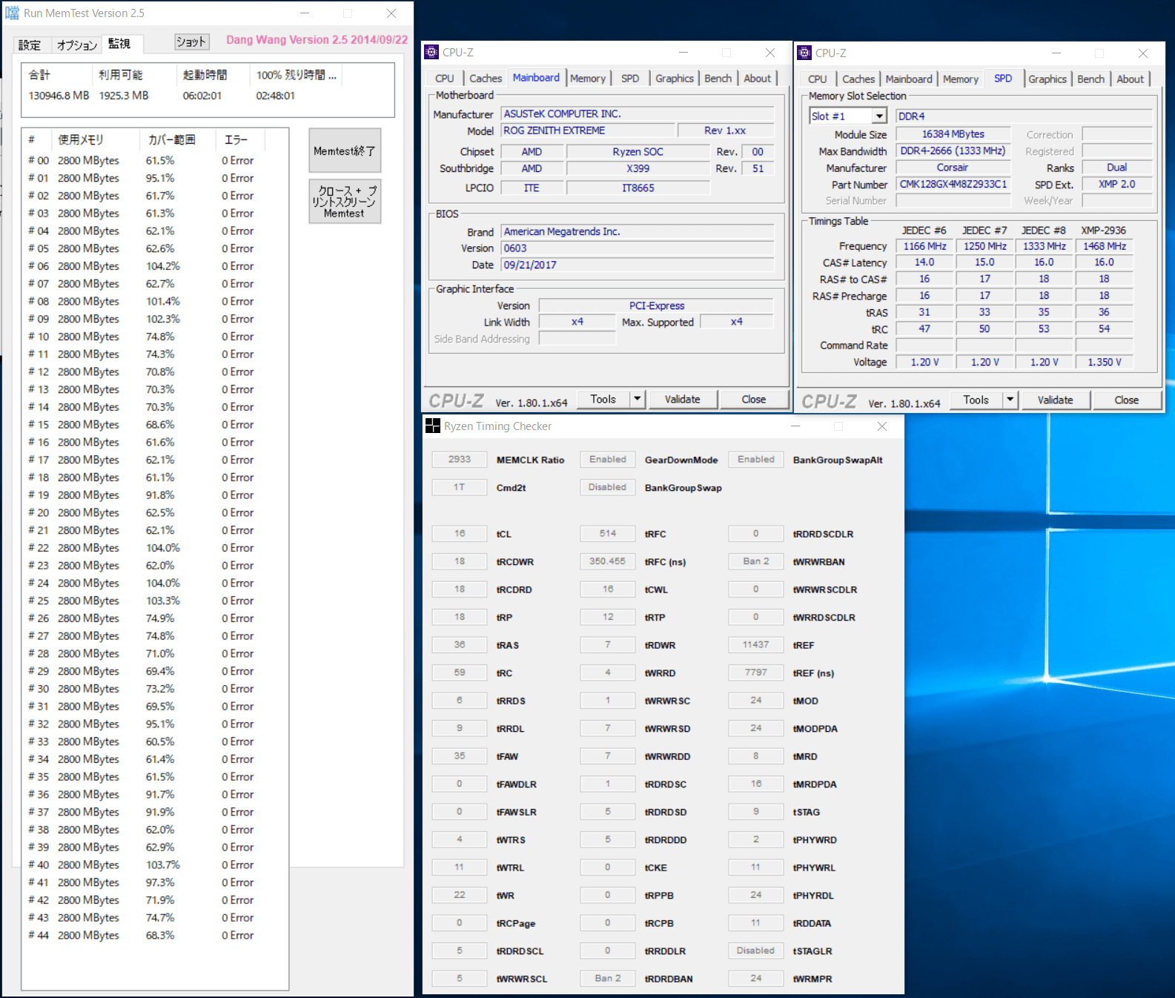Click the Memtest終了 button
1175x998 pixels.
345,151
